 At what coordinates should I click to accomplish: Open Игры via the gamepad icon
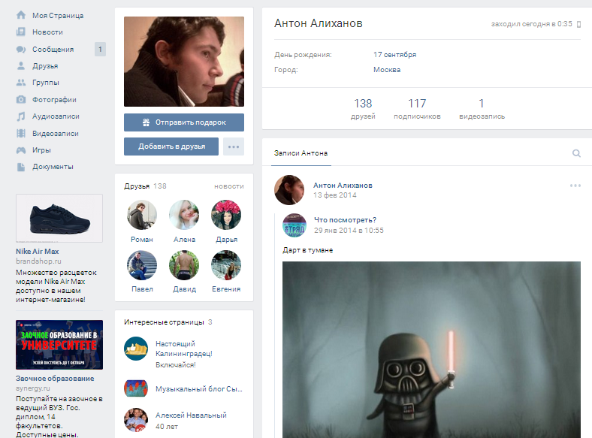click(x=21, y=150)
